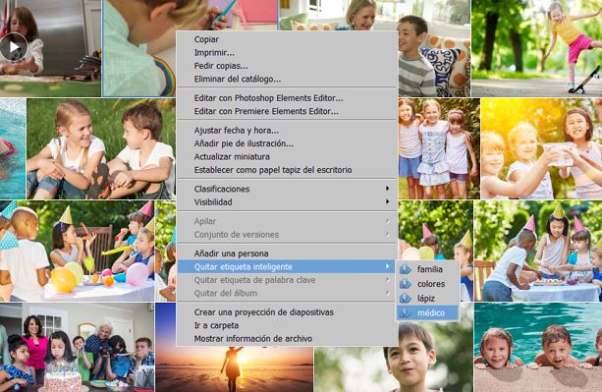Viewport: 602px width, 392px height.
Task: Remove the colores smart tag
Action: click(427, 284)
